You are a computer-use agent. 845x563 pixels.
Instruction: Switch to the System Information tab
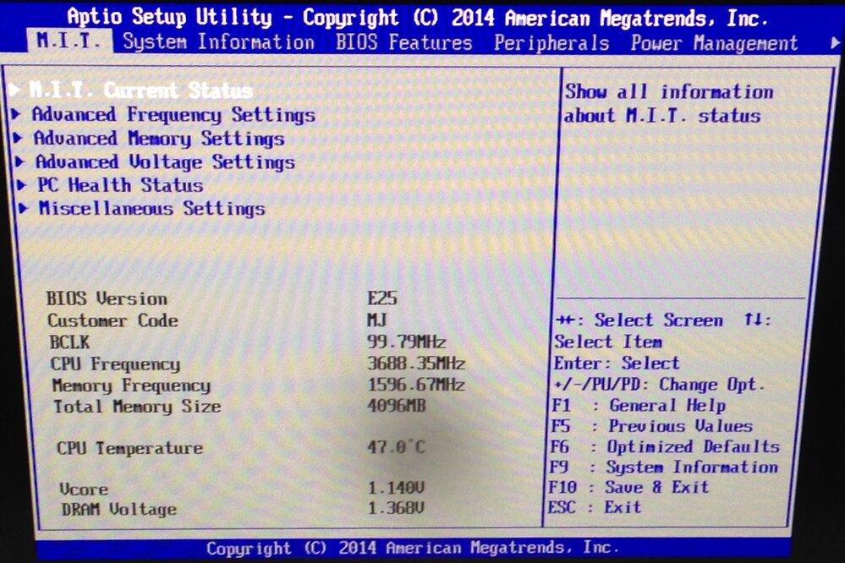(x=218, y=42)
